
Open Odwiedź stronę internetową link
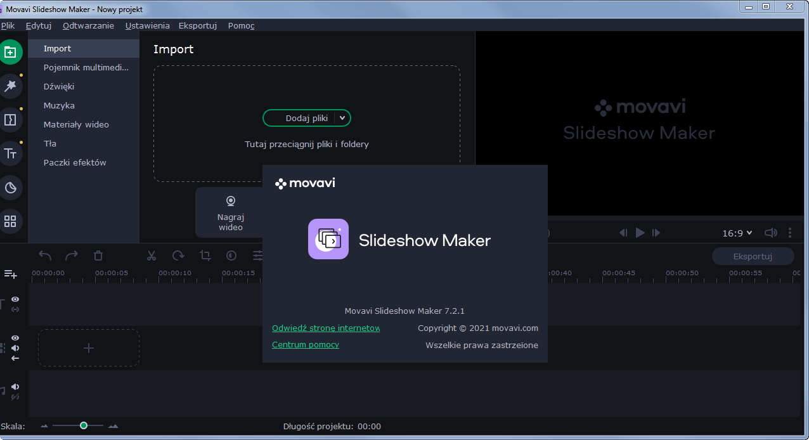point(326,328)
